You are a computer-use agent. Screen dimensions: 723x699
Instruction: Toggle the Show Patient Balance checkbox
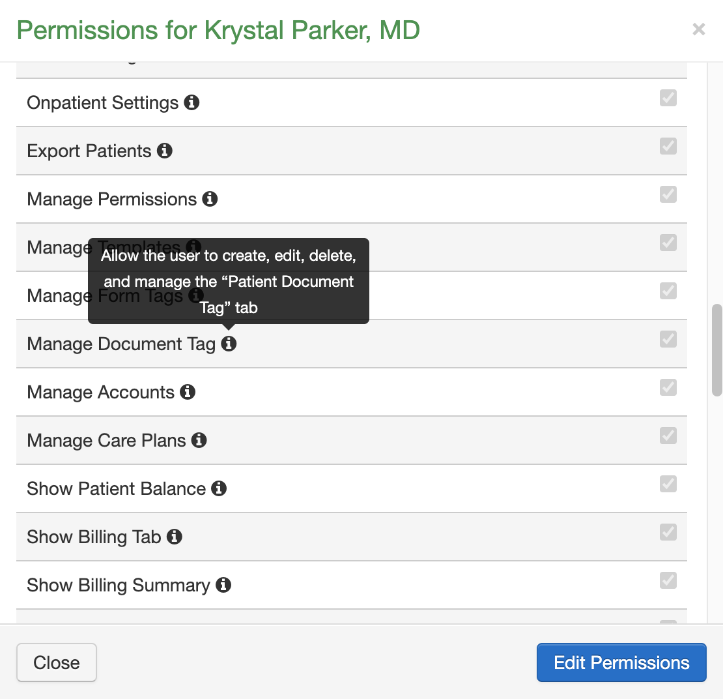coord(668,484)
